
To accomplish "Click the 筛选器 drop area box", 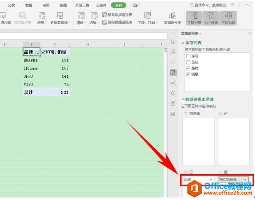I will click(198, 141).
